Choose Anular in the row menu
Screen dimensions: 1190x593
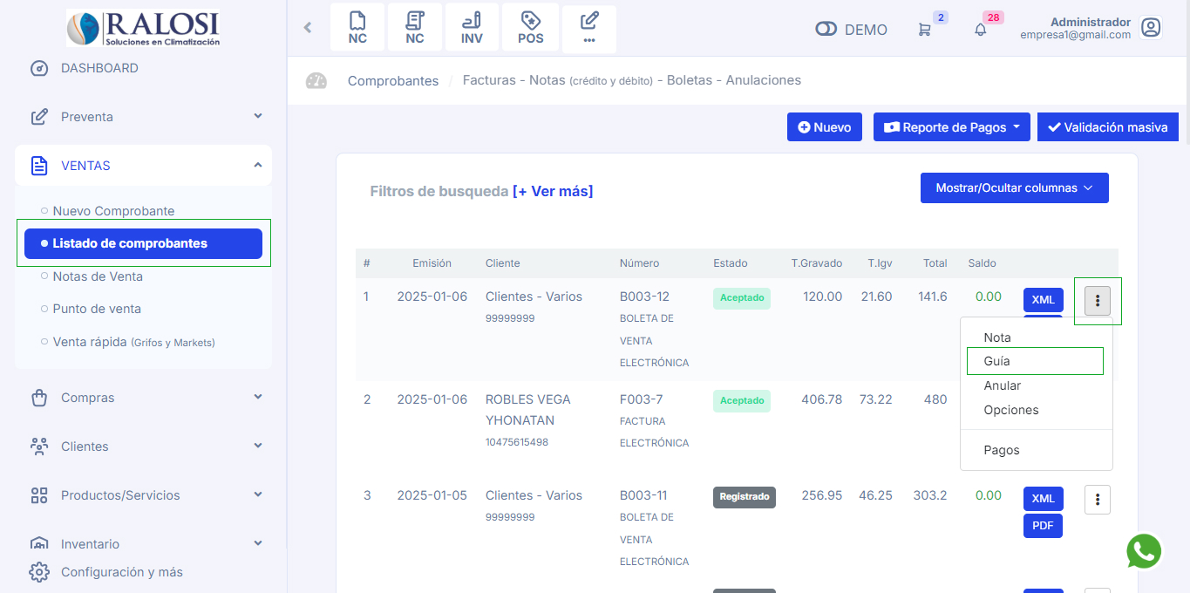click(x=1003, y=385)
